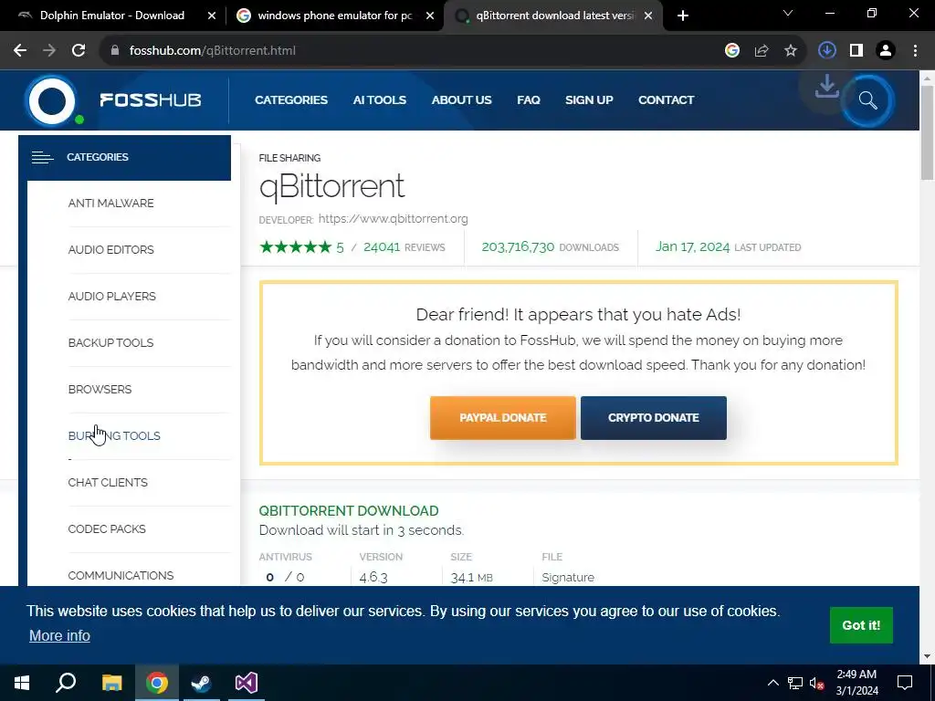Click the FossHub page download arrow icon
Screen dimensions: 935x701
[x=826, y=87]
